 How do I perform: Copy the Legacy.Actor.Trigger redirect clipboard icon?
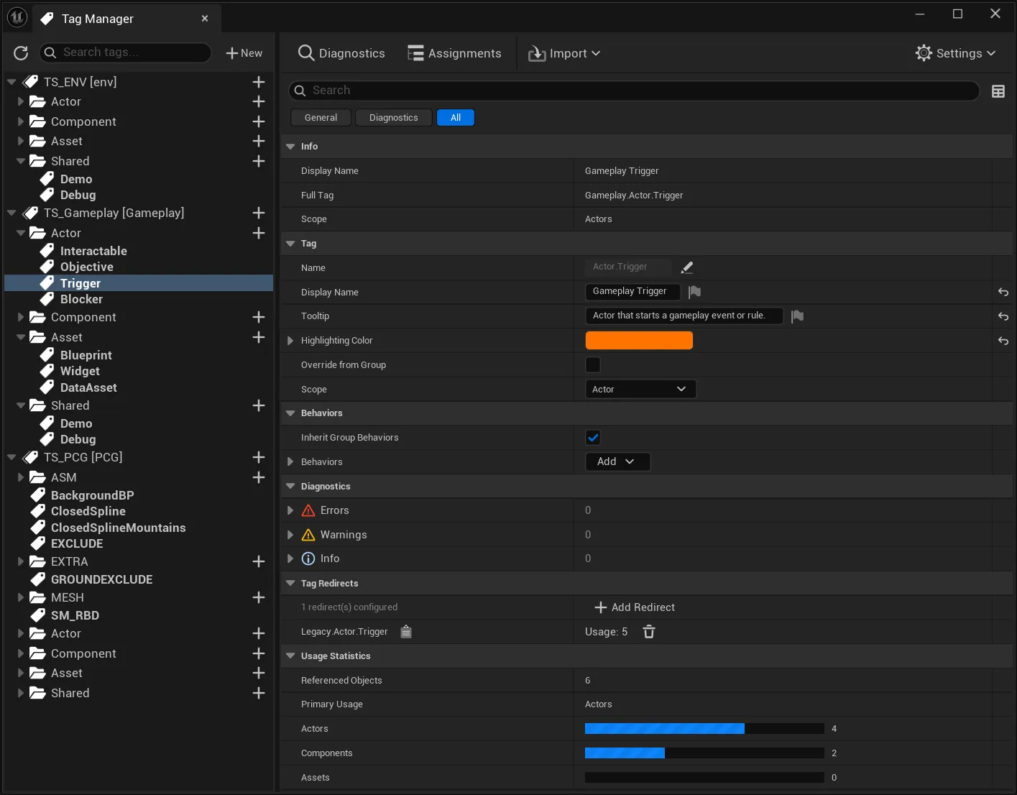coord(406,631)
